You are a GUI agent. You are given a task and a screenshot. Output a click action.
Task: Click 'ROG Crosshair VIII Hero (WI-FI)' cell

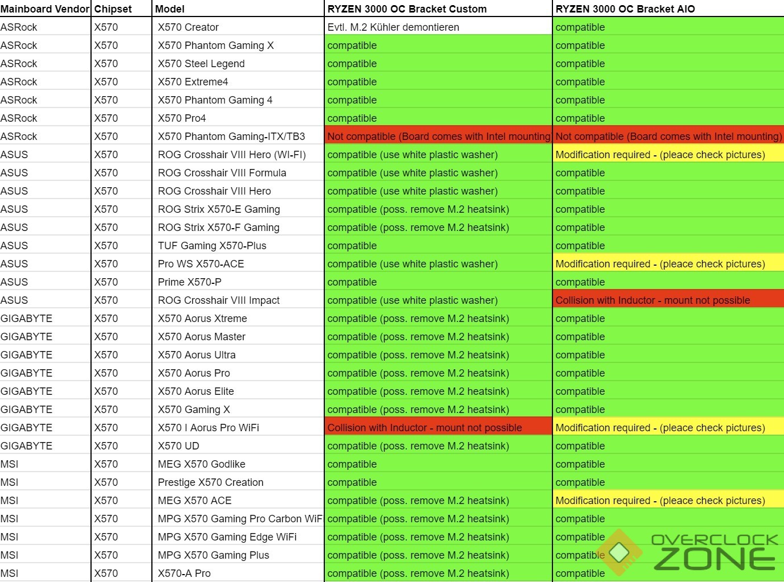(238, 154)
